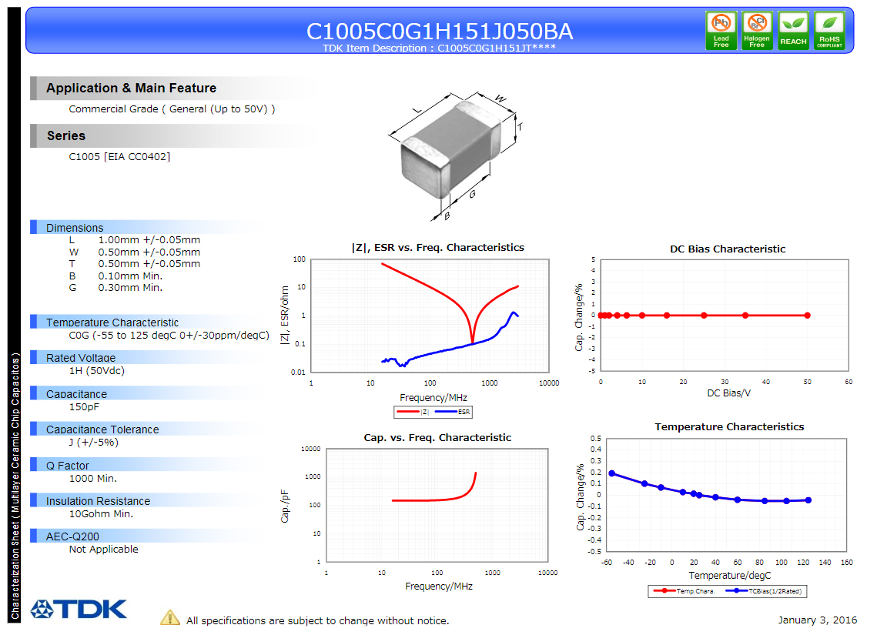
Task: Select the 150pF capacitance value
Action: (x=85, y=407)
